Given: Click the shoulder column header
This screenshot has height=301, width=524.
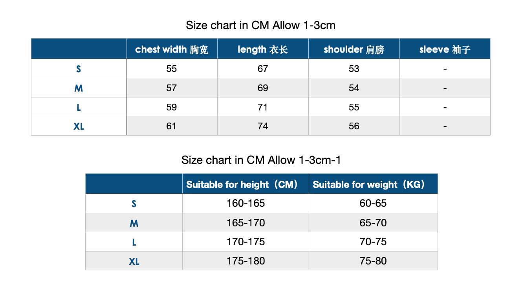Looking at the screenshot, I should pyautogui.click(x=354, y=50).
